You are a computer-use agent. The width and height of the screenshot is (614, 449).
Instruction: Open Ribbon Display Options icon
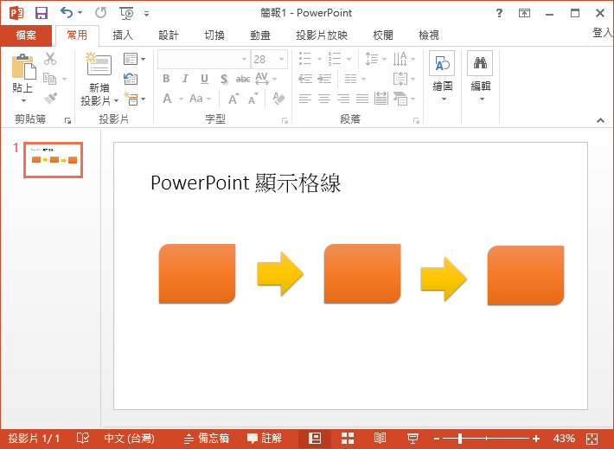pyautogui.click(x=524, y=13)
